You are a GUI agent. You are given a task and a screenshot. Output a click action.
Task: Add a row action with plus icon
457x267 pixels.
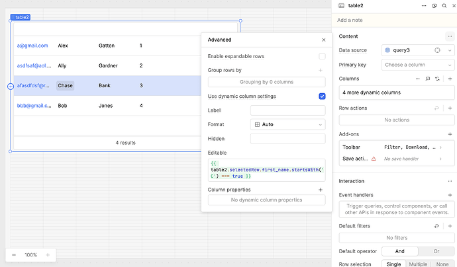450,108
